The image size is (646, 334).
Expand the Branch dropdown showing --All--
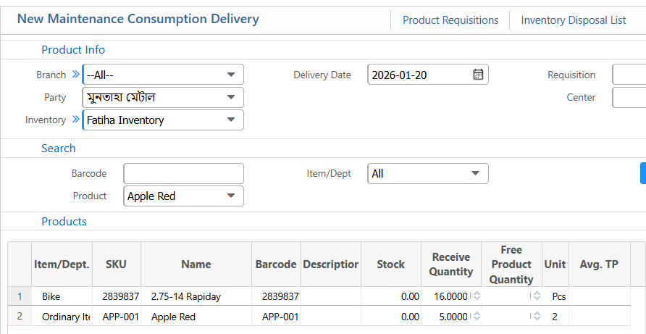tap(231, 75)
